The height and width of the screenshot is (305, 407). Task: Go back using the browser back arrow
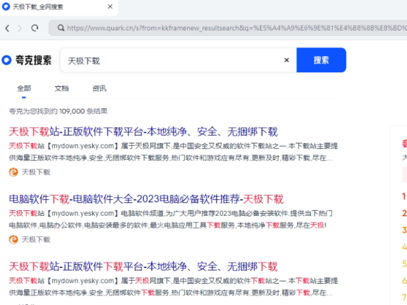coord(7,28)
